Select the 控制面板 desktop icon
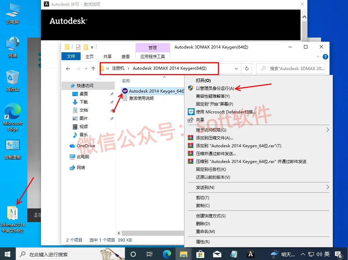This screenshot has width=348, height=260. pos(13,150)
